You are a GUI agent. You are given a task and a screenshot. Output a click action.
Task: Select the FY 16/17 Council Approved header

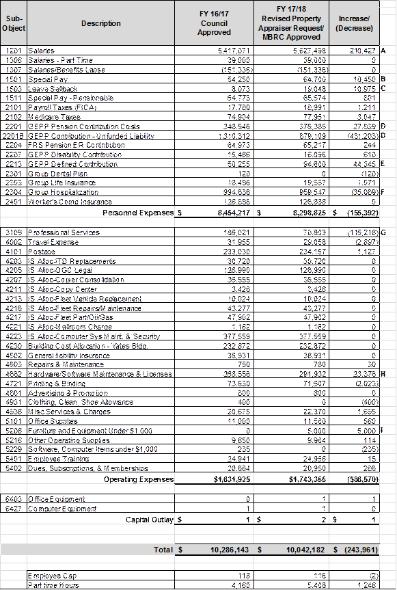[214, 23]
